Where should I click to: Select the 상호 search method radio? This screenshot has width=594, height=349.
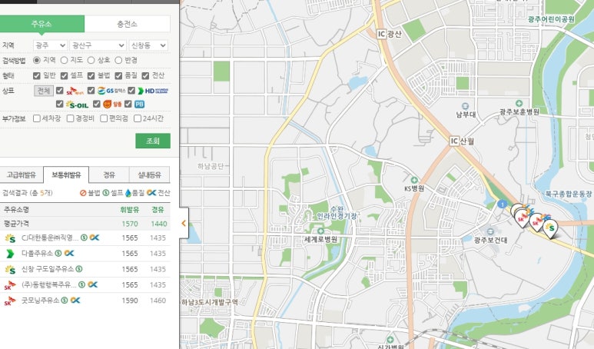pos(91,60)
